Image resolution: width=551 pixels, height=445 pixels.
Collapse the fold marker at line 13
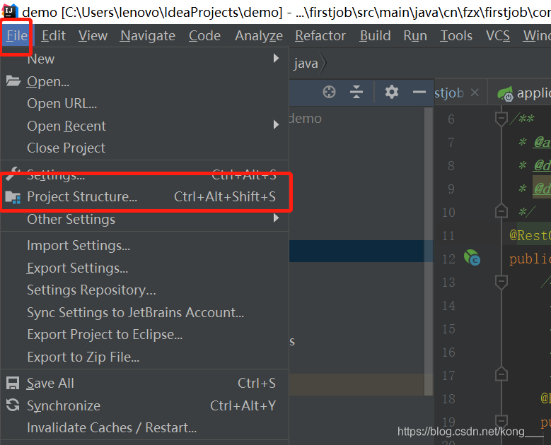coord(501,282)
